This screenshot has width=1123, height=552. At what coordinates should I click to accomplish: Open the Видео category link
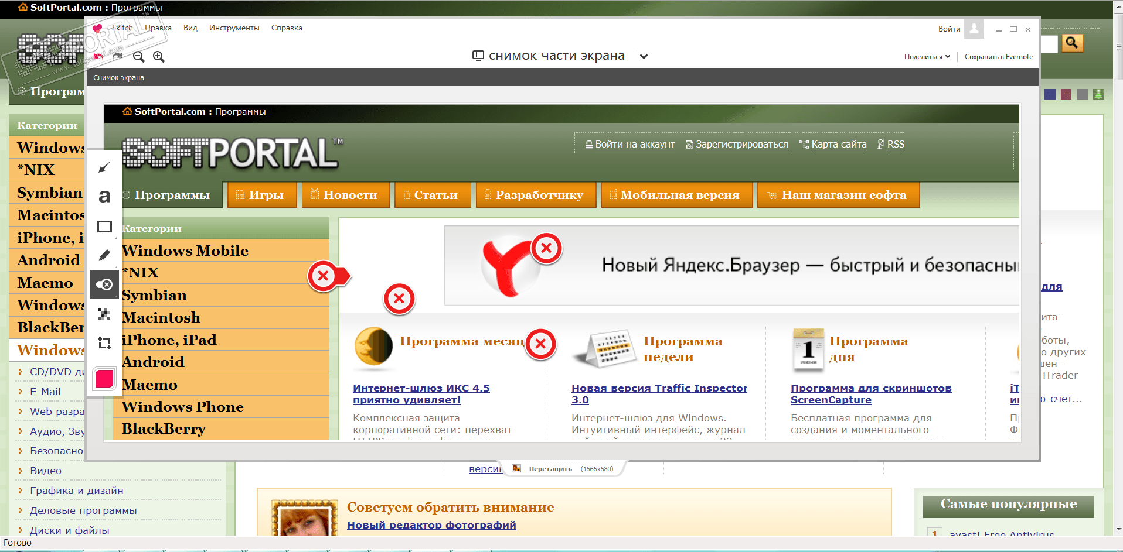[x=46, y=471]
